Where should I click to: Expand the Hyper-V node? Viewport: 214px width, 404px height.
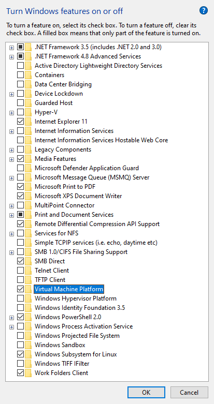click(x=11, y=113)
